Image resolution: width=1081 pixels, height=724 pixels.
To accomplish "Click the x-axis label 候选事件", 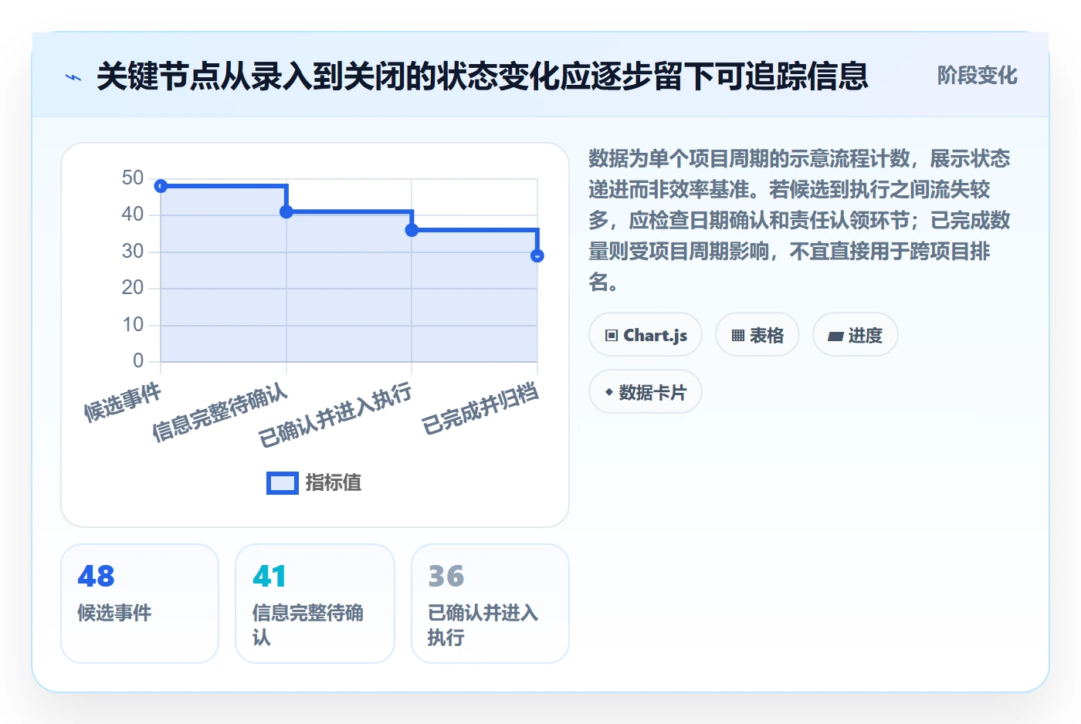I will click(123, 402).
